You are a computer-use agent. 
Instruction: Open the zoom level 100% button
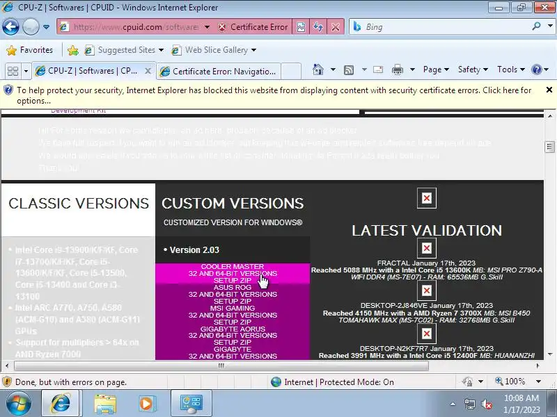(510, 382)
